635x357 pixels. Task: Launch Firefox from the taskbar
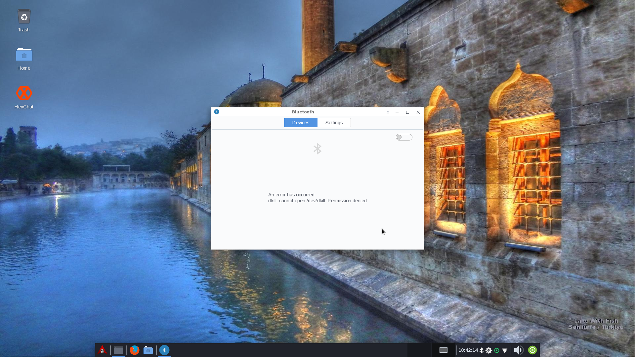click(x=134, y=350)
